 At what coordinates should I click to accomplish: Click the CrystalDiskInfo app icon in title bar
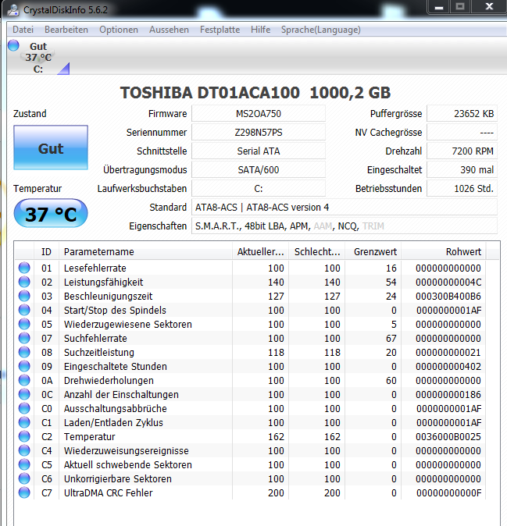pyautogui.click(x=13, y=9)
